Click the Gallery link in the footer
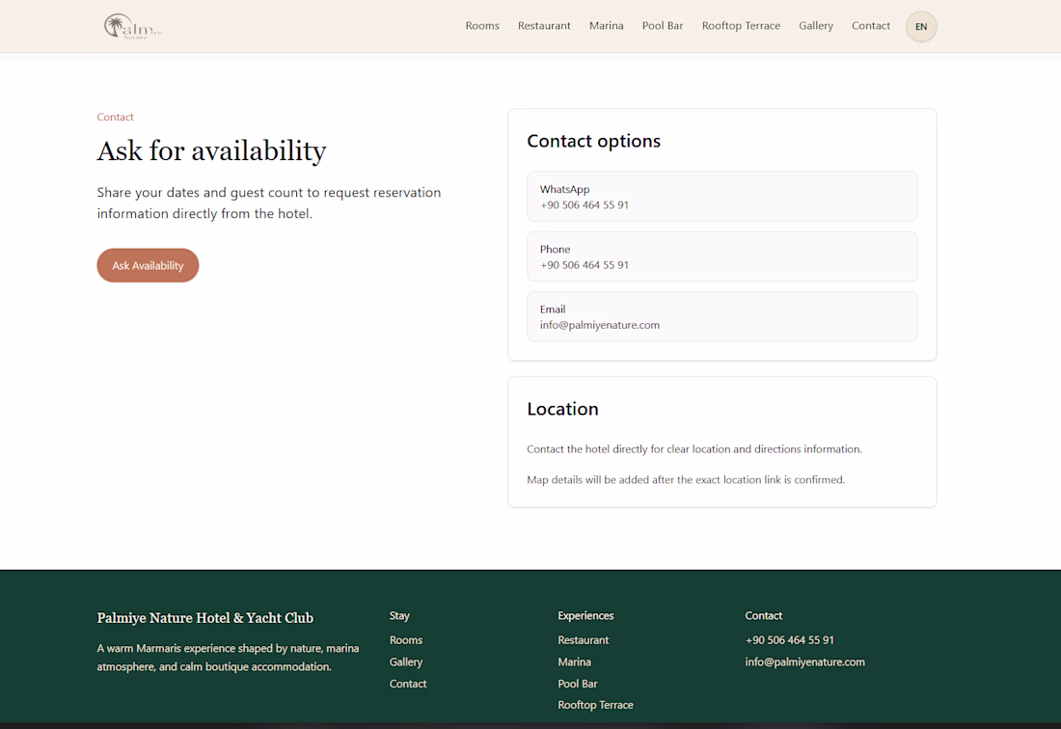The width and height of the screenshot is (1061, 729). (406, 661)
